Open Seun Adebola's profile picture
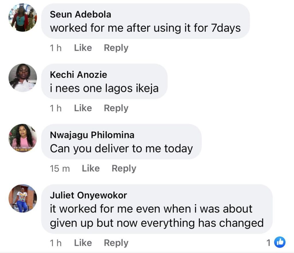 pos(23,17)
